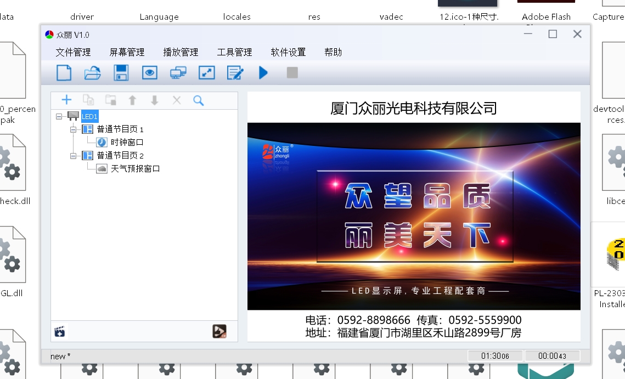This screenshot has height=379, width=625.
Task: Click the 众丽 app icon in title bar
Action: pyautogui.click(x=49, y=35)
